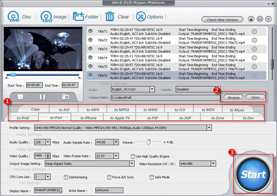The image size is (277, 196).
Task: Switch to the to MOV tab
Action: point(208,110)
